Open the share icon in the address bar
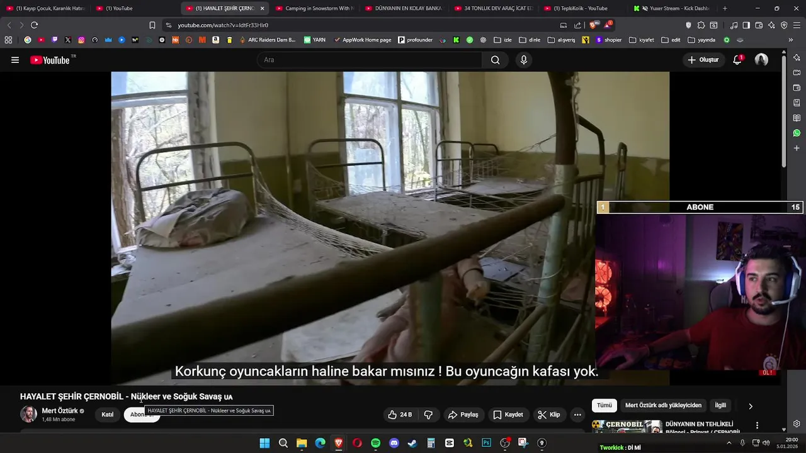 (x=577, y=25)
